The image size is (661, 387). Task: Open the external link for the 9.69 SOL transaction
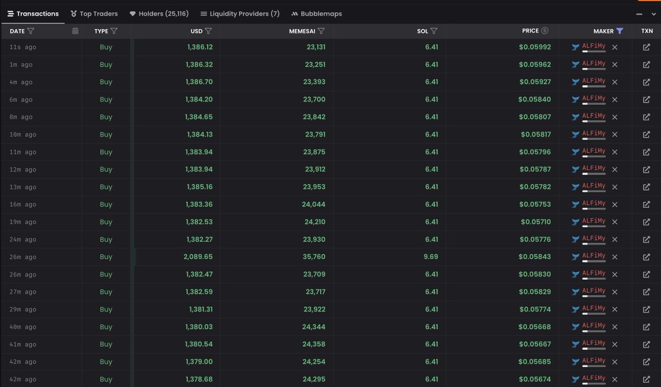646,256
